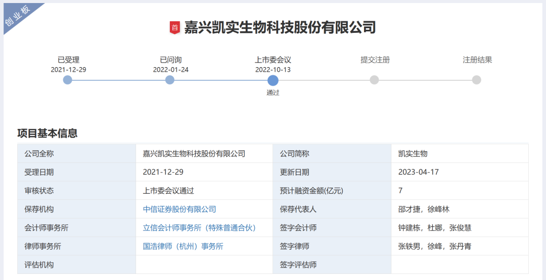Click the red 首 badge icon
The width and height of the screenshot is (546, 280).
(x=174, y=28)
